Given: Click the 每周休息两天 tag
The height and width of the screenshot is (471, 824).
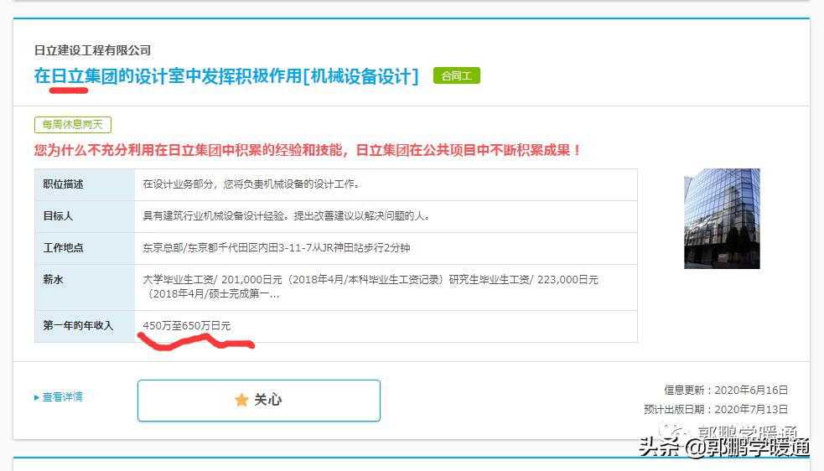Looking at the screenshot, I should (73, 125).
